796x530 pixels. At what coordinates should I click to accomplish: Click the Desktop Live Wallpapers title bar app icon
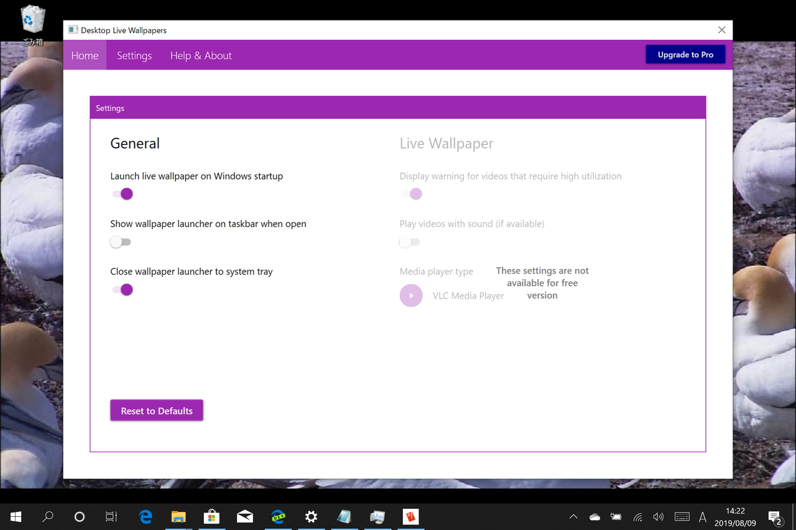pos(73,30)
